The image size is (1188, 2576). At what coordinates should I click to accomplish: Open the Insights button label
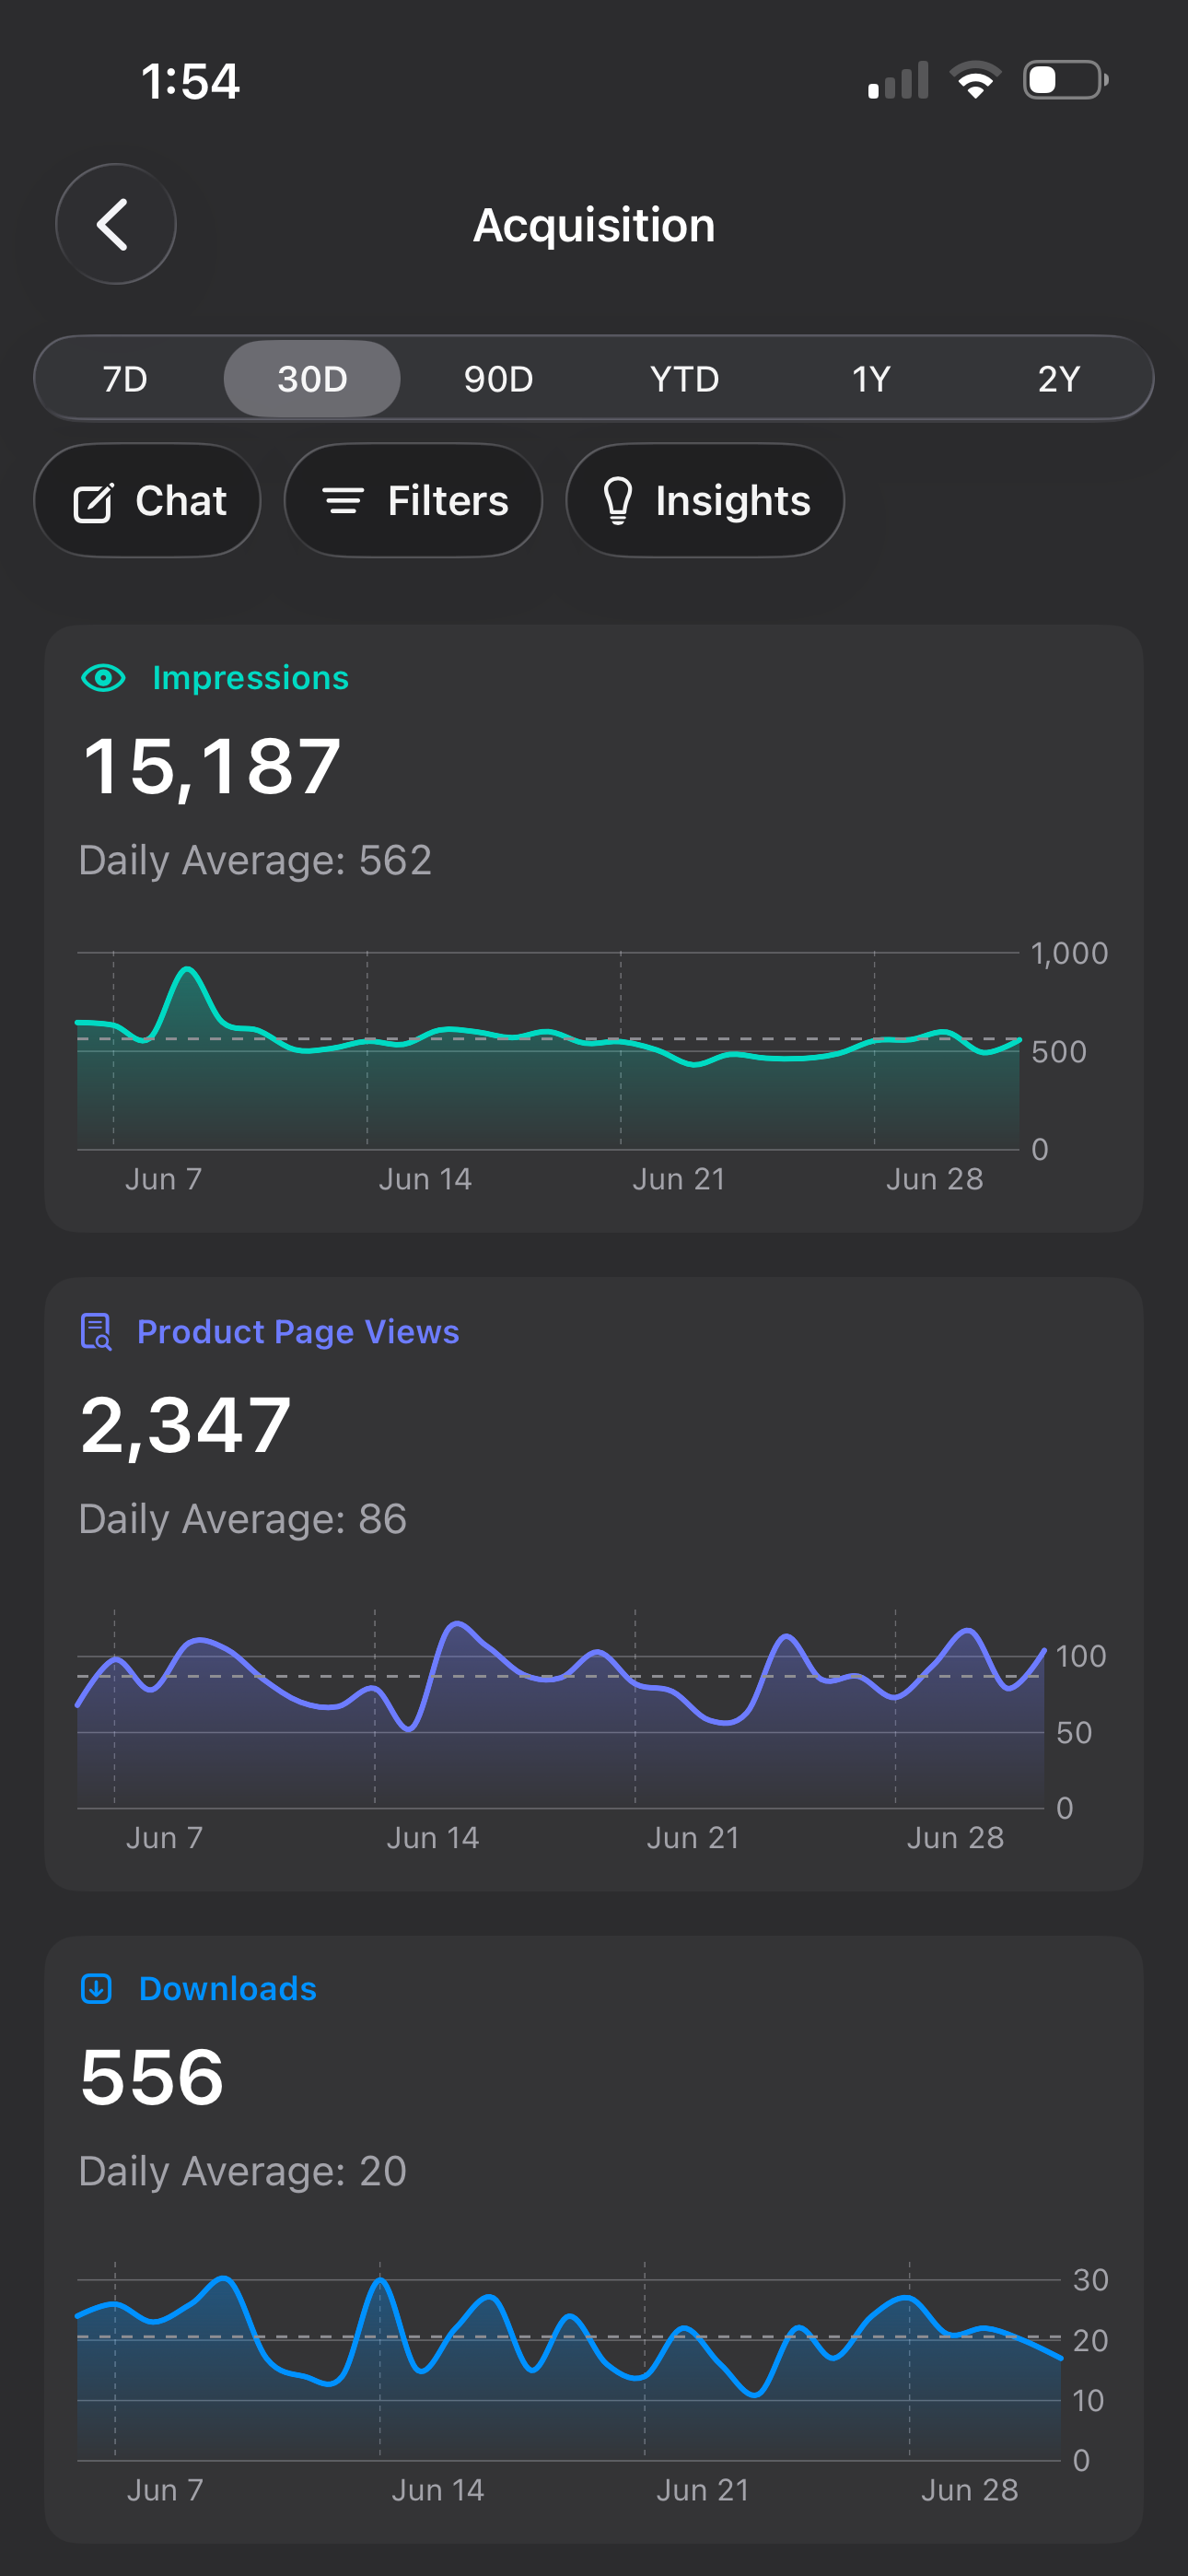733,501
